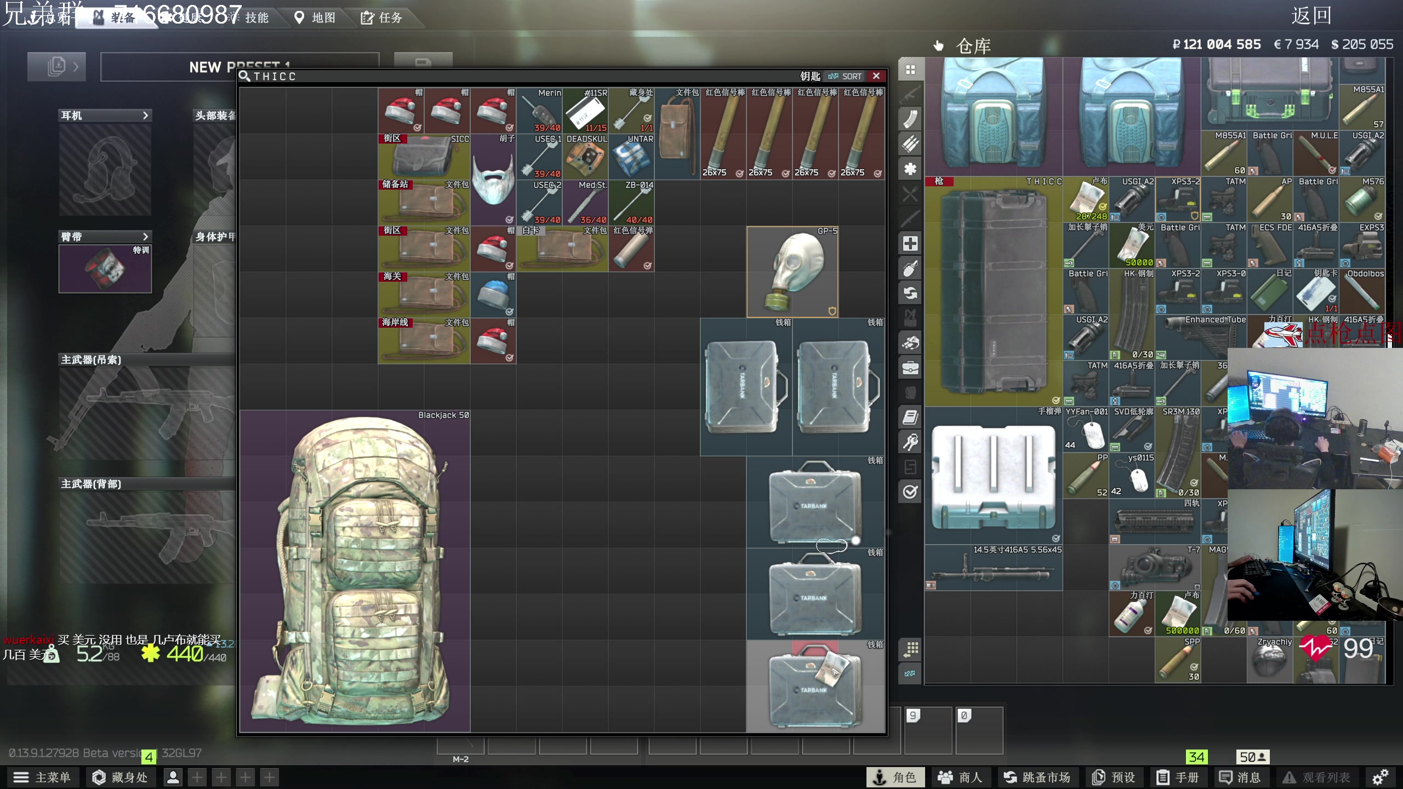Select the circular-arrows filter in stash sidebar

click(910, 293)
